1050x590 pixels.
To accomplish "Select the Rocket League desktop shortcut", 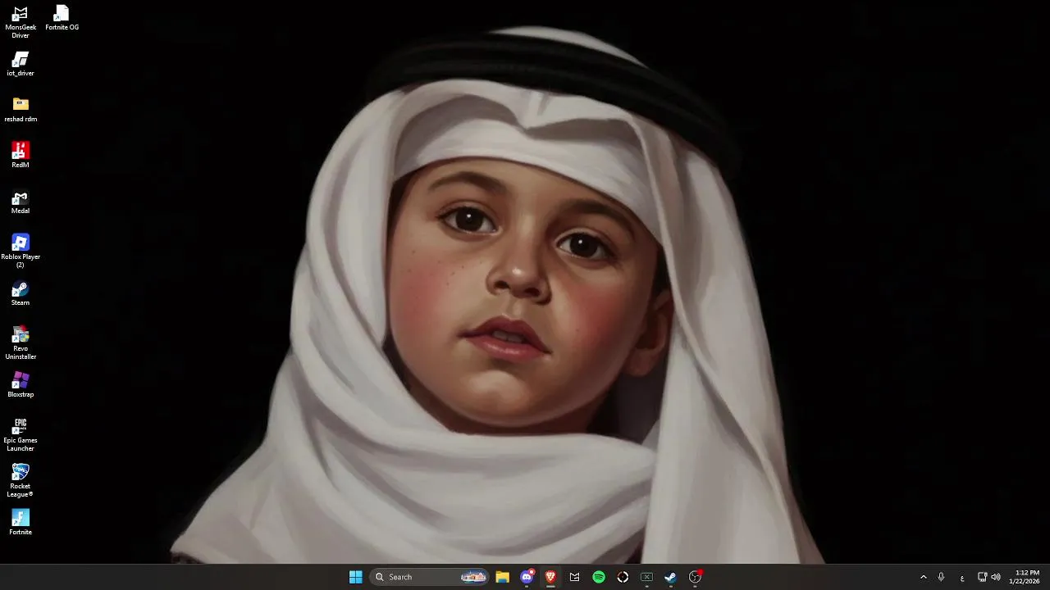I will pos(21,481).
